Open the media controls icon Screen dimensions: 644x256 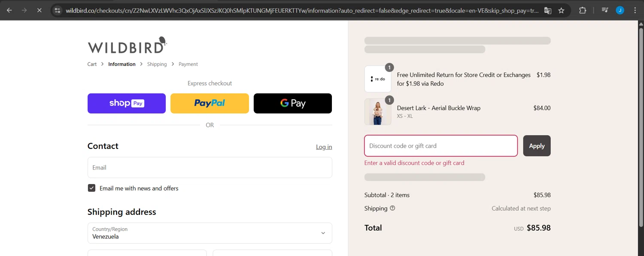click(605, 10)
